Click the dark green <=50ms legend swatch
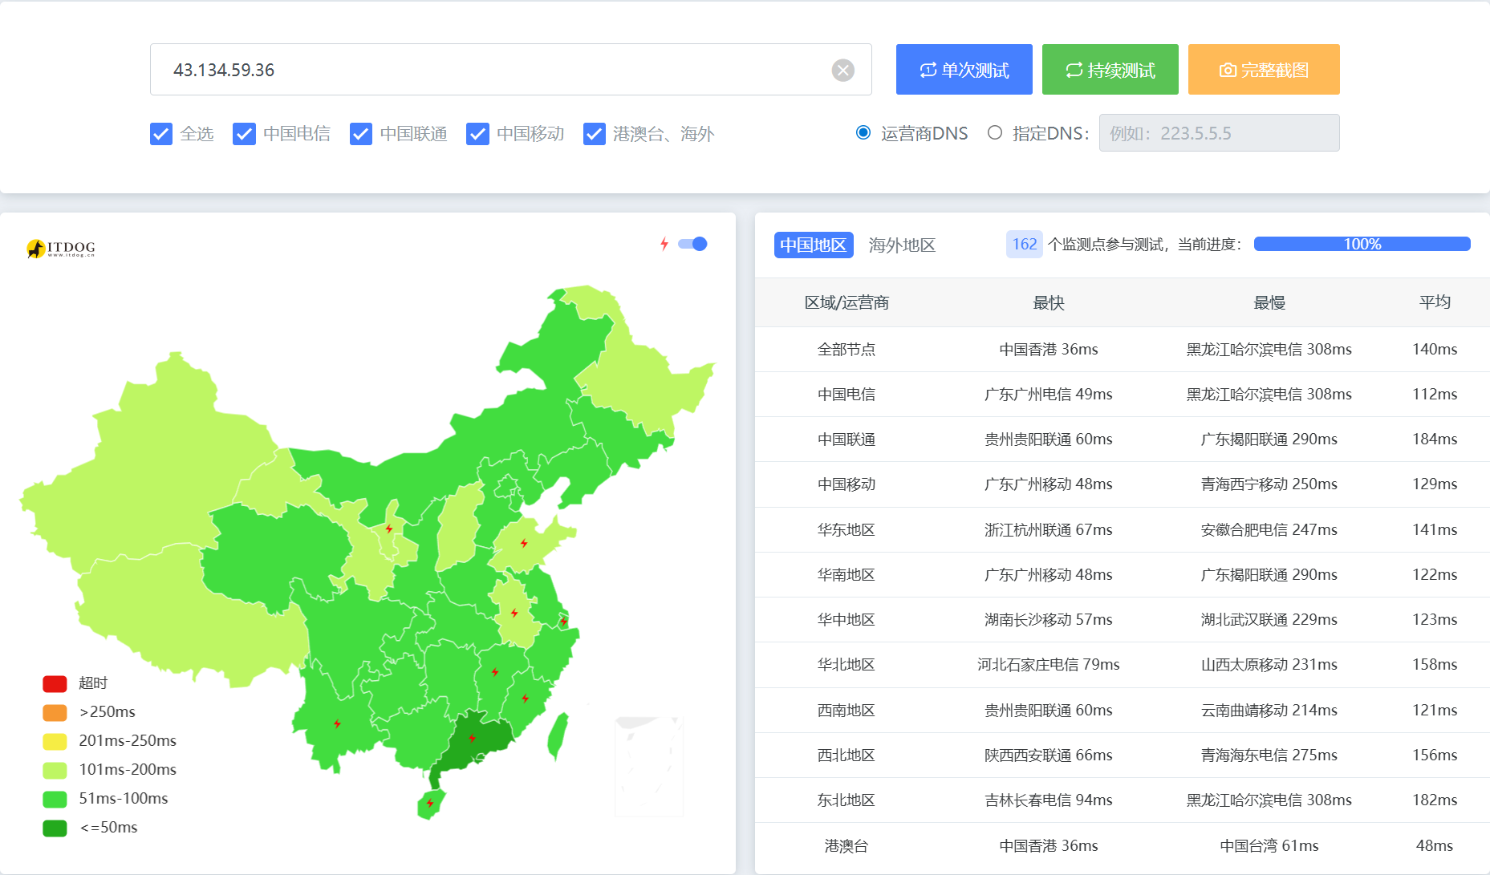Screen dimensions: 1490x875 click(x=55, y=828)
